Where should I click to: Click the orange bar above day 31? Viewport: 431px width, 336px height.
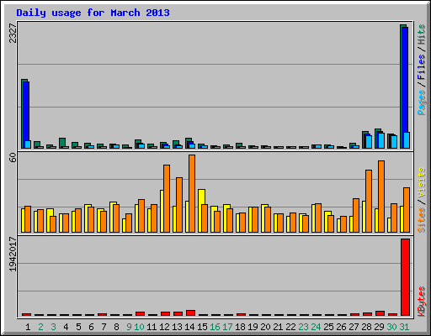point(407,210)
